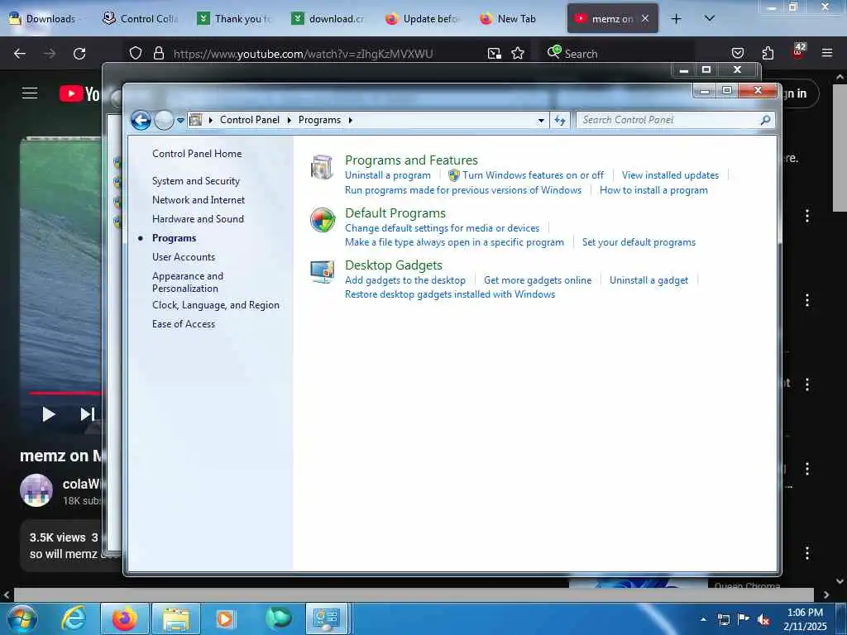The image size is (847, 635).
Task: Close the memz YouTube tab
Action: [x=645, y=18]
